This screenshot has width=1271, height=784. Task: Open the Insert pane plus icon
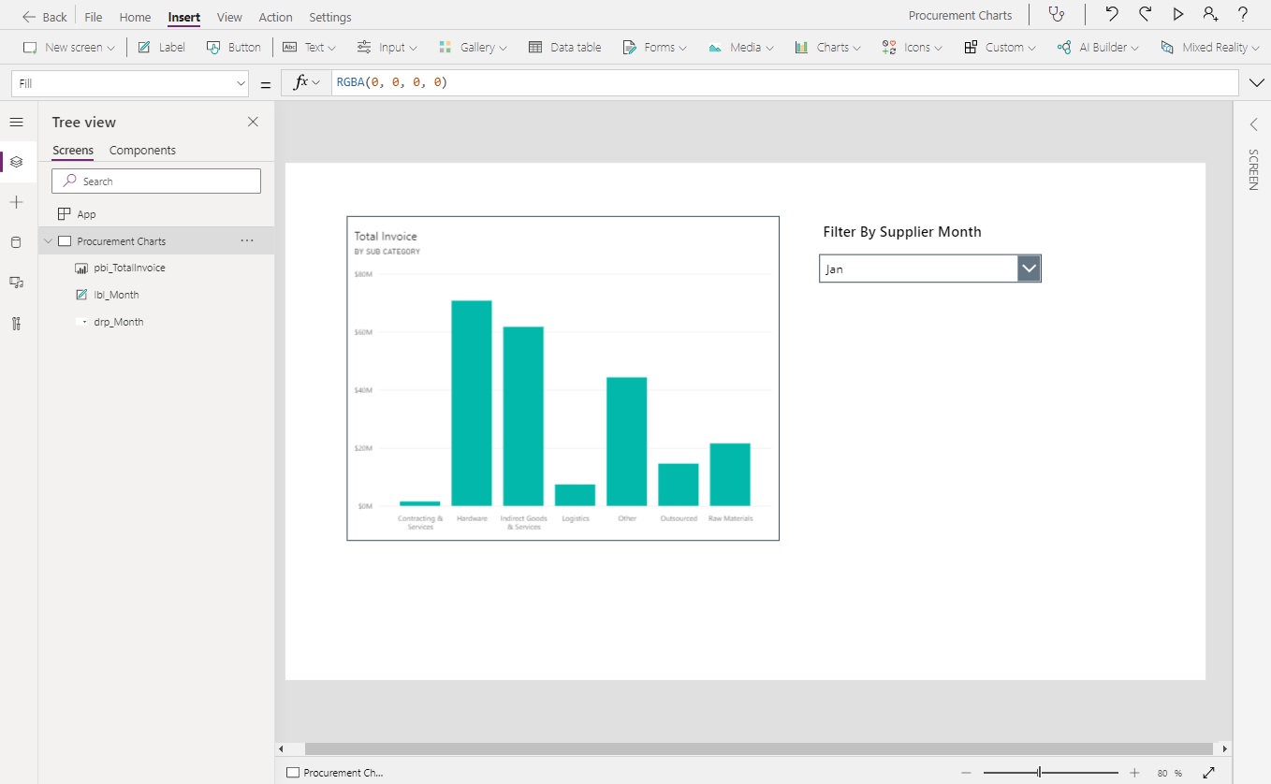[16, 202]
